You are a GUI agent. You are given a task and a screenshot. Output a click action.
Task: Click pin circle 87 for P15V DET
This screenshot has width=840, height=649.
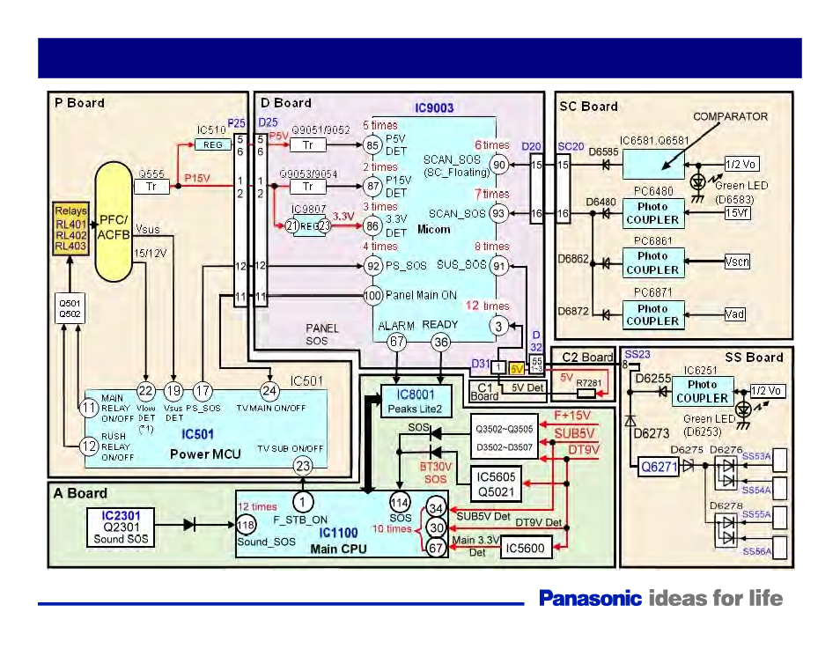tap(372, 186)
